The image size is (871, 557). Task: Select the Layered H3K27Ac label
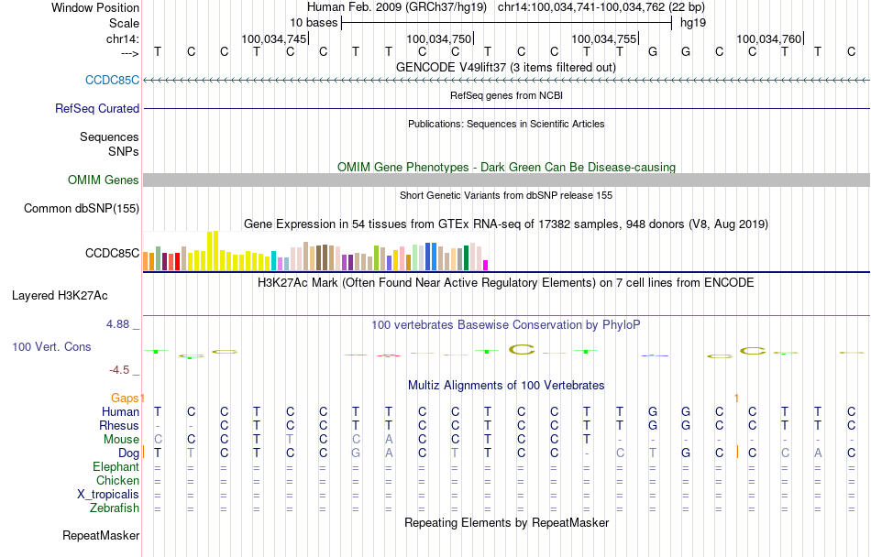pyautogui.click(x=60, y=296)
